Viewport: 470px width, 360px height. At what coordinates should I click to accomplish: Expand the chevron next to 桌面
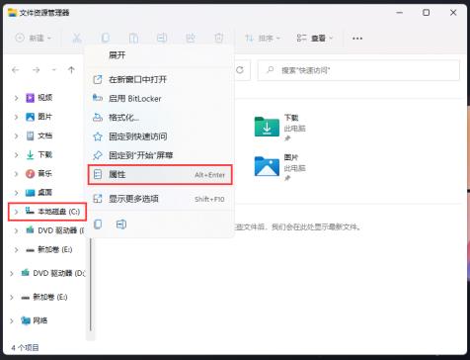(x=16, y=193)
